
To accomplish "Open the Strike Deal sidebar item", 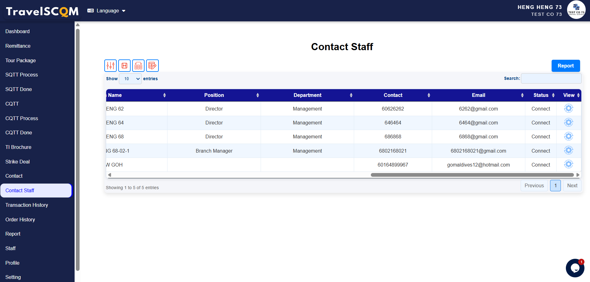I will (18, 162).
